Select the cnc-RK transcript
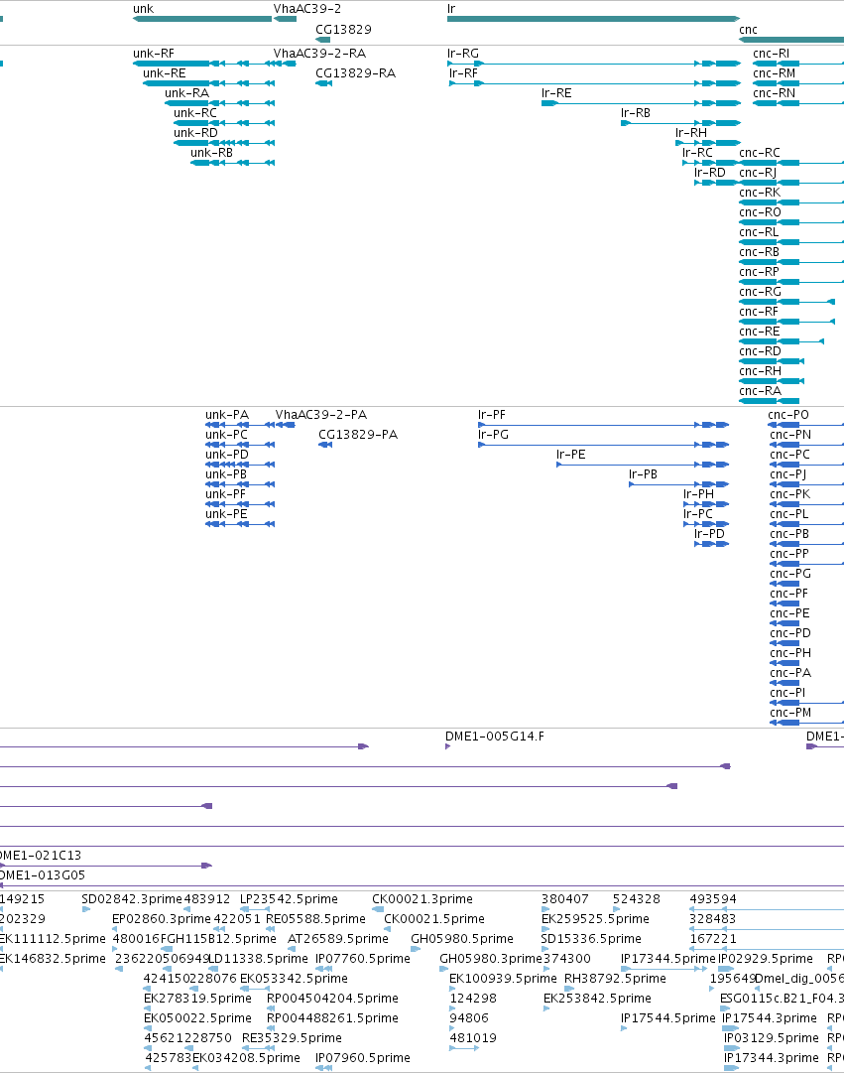Image resolution: width=844 pixels, height=1073 pixels. (x=759, y=193)
